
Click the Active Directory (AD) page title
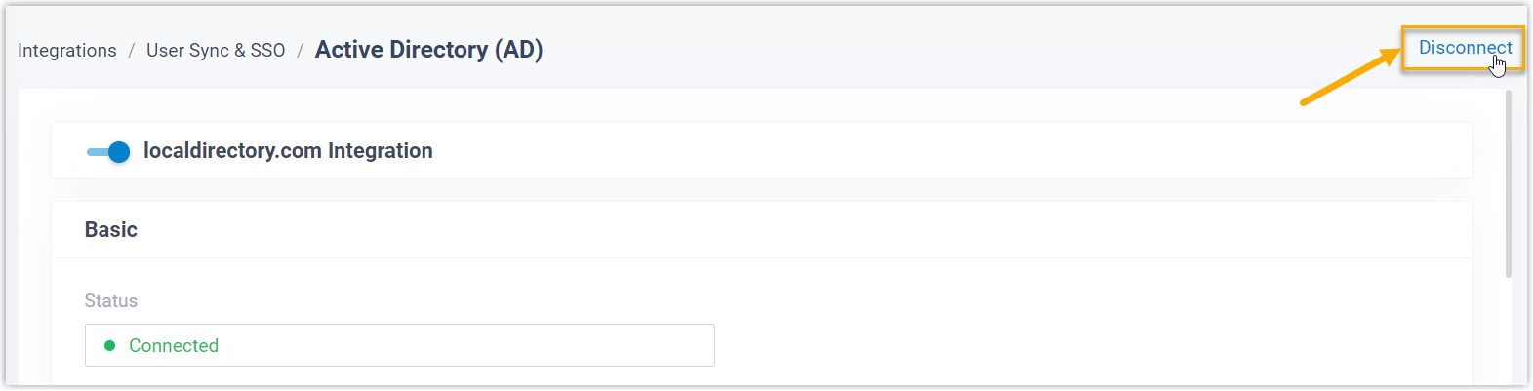click(x=428, y=50)
